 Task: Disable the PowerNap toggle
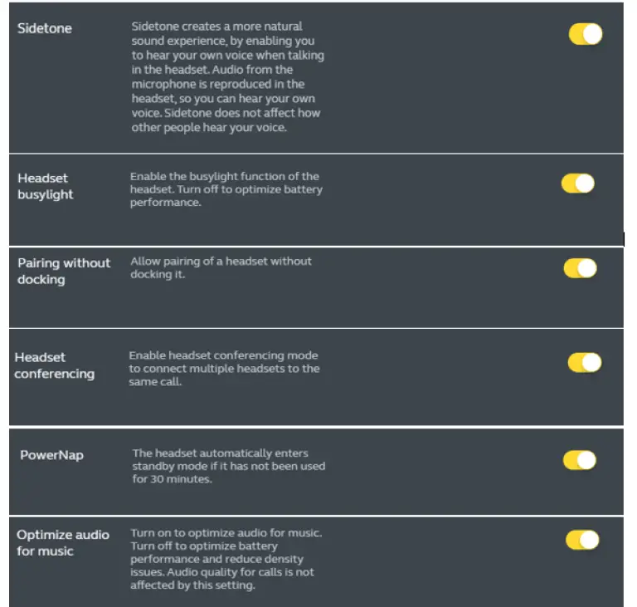click(579, 461)
